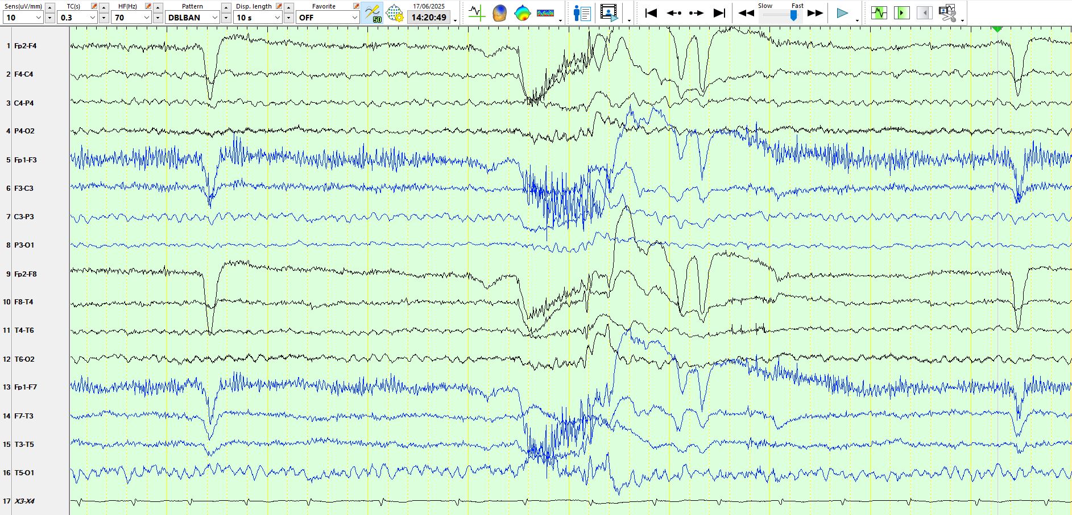Select the Fp1-F3 channel label
Screen dimensions: 1072x515
click(25, 160)
